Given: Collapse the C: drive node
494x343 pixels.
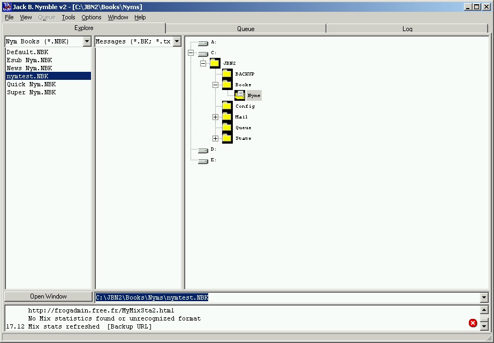Looking at the screenshot, I should (191, 53).
